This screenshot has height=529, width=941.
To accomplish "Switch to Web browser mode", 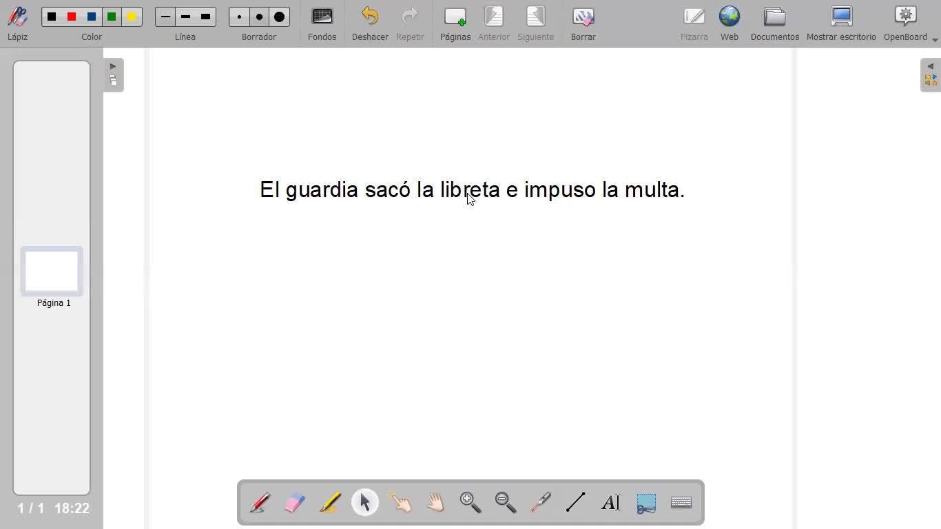I will coord(730,23).
